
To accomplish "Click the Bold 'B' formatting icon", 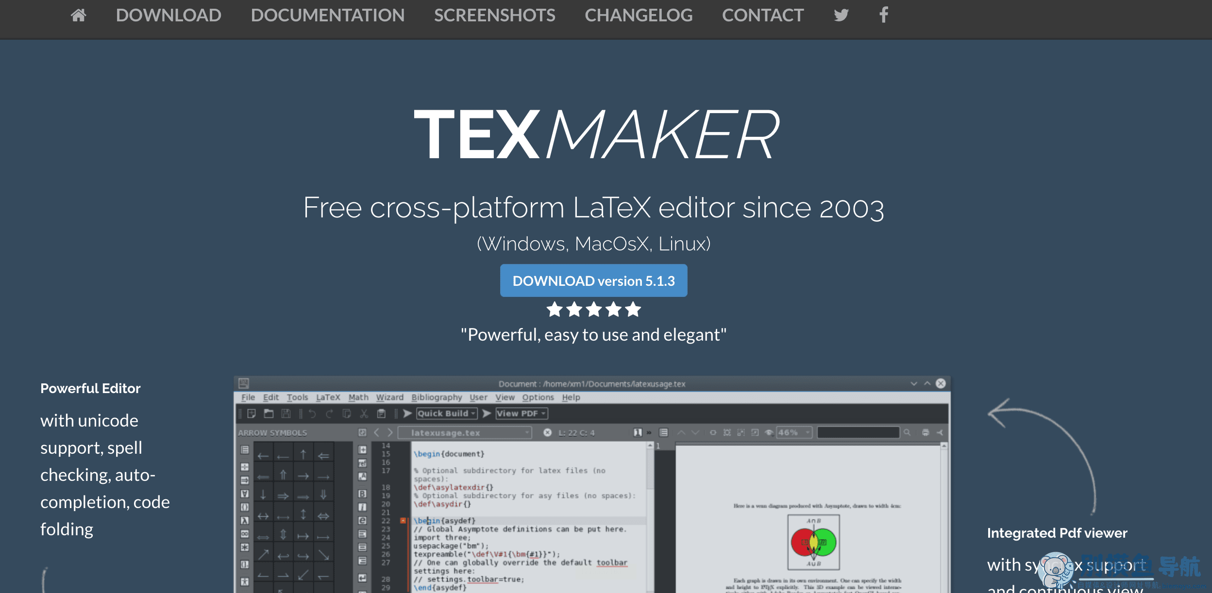I will point(362,494).
